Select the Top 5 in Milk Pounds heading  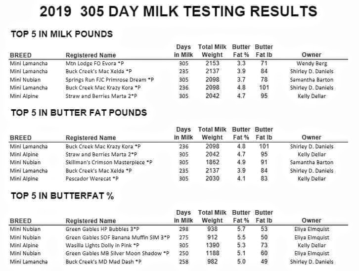tap(62, 34)
